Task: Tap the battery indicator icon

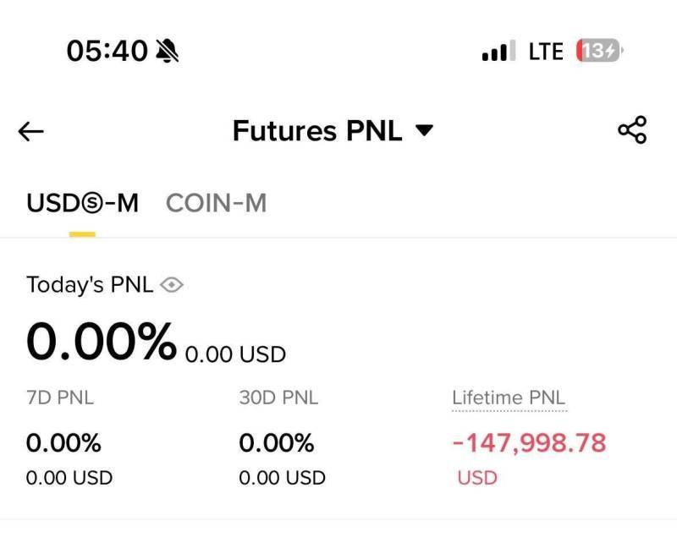Action: (599, 51)
